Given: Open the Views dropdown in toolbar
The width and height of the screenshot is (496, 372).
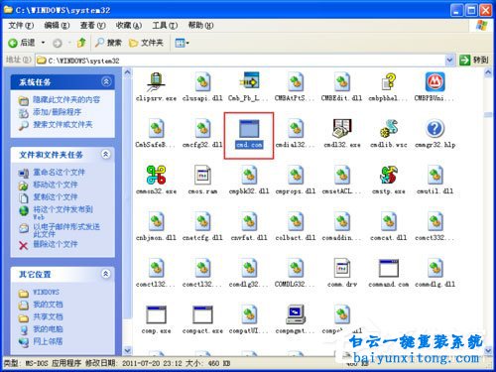Looking at the screenshot, I should [183, 43].
